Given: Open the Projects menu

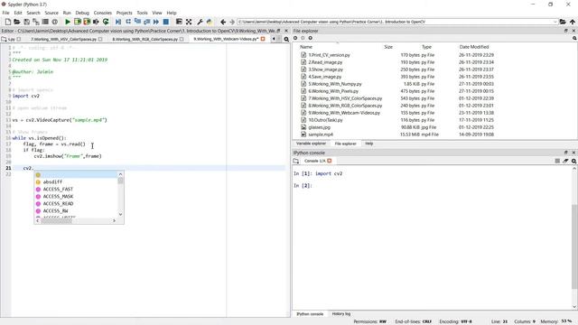Looking at the screenshot, I should [x=125, y=13].
